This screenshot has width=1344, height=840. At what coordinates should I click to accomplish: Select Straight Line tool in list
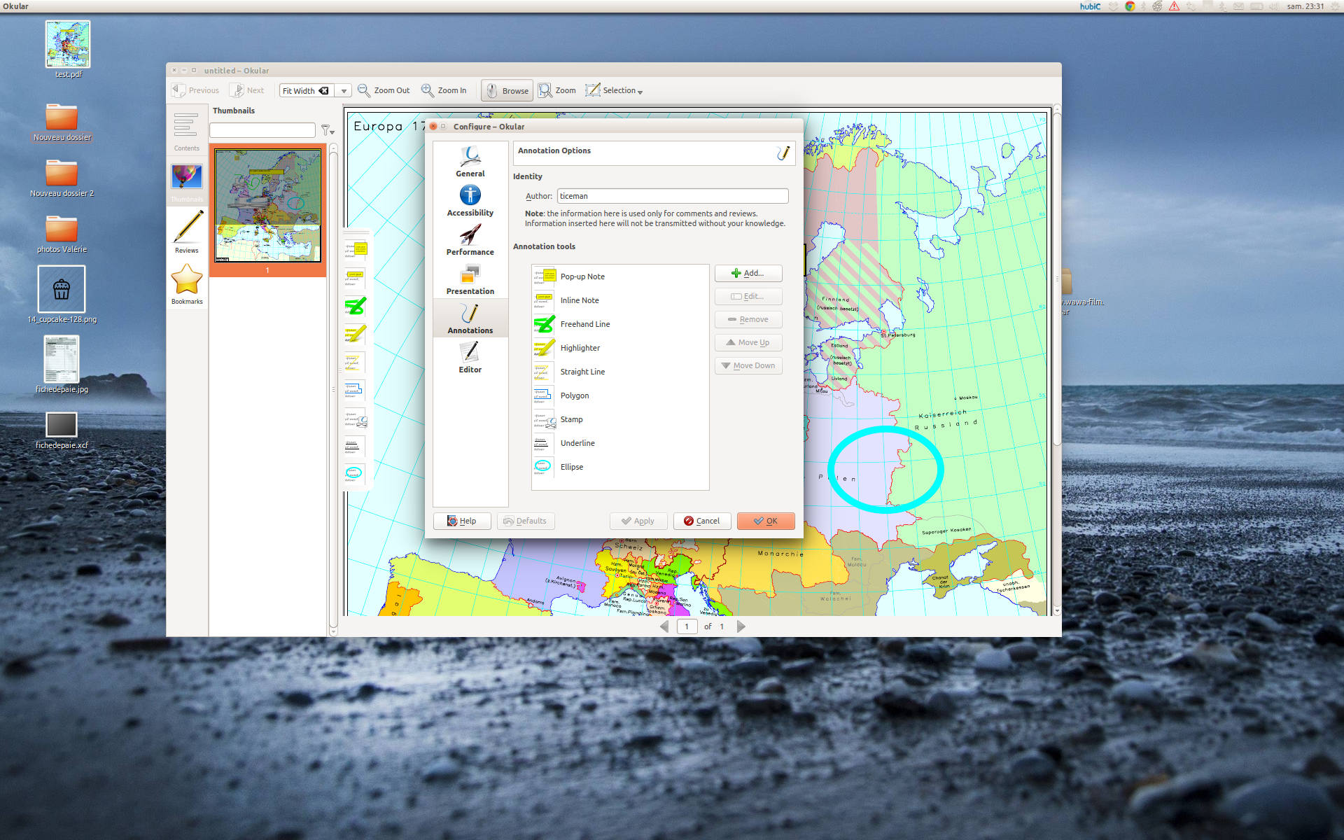[619, 372]
